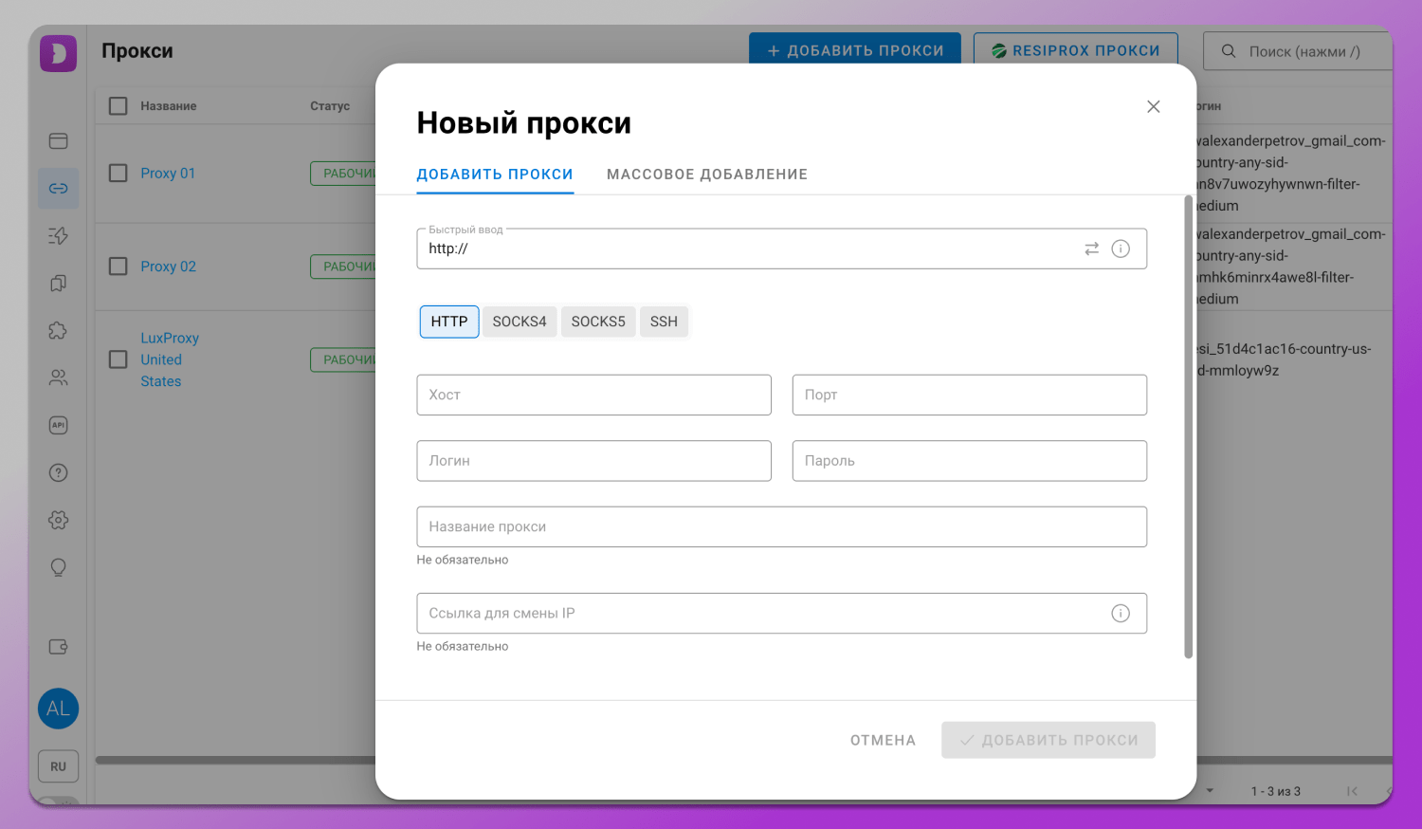Select the Proxy link icon in sidebar
Image resolution: width=1422 pixels, height=829 pixels.
pyautogui.click(x=58, y=188)
